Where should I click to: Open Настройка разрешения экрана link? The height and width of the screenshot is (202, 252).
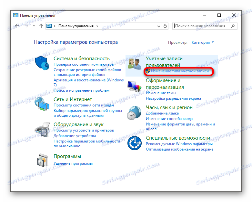pyautogui.click(x=173, y=98)
